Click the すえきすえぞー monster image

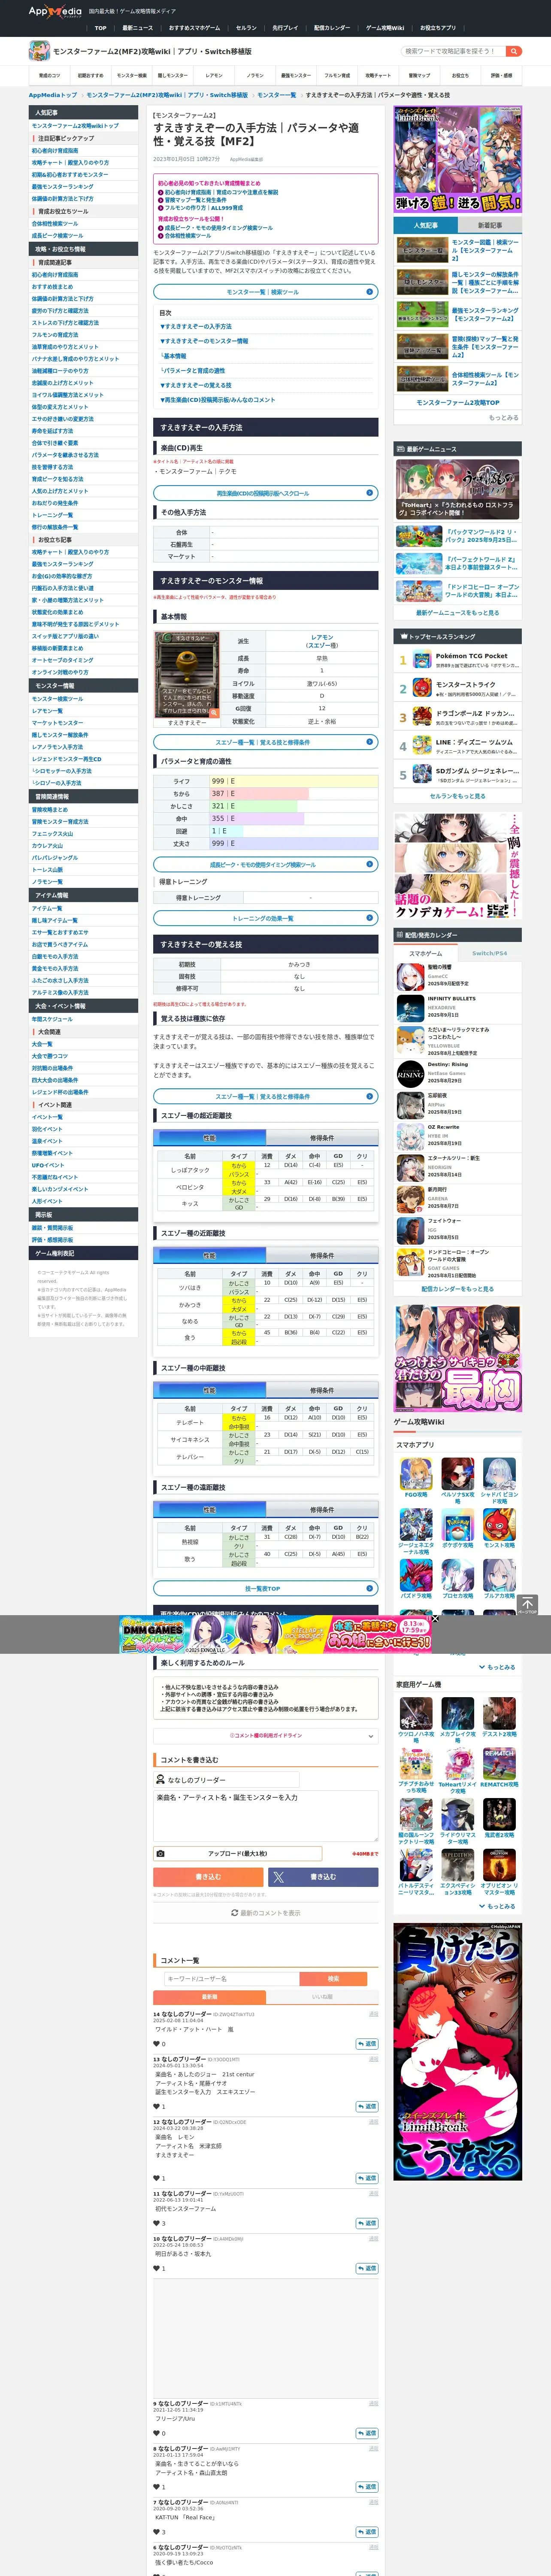(187, 674)
